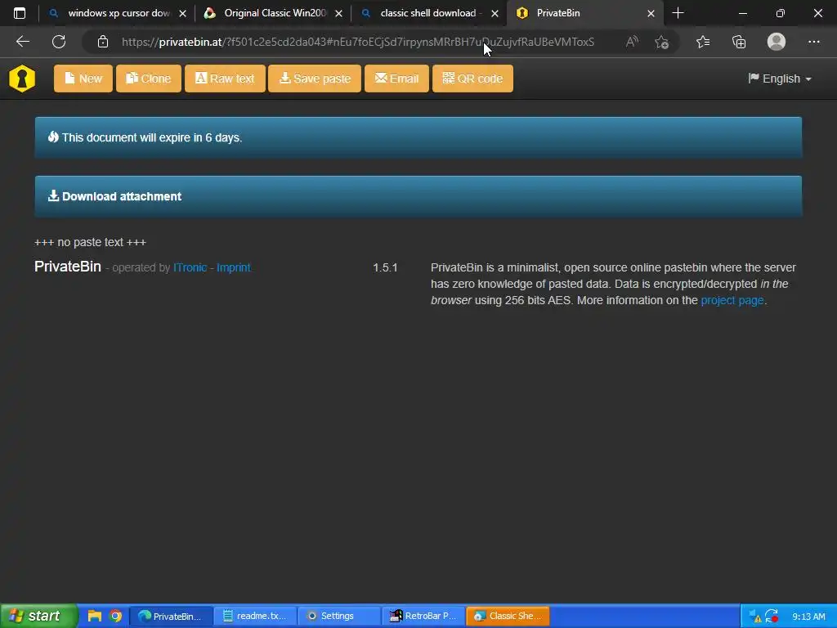Click the "+++ no paste text +++" message

90,242
